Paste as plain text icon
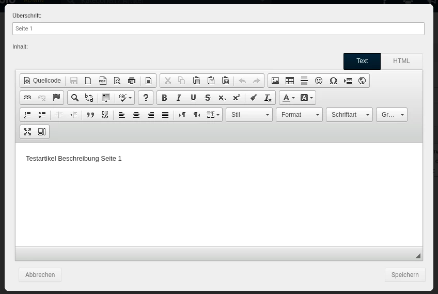Viewport: 438px width, 294px height. (x=211, y=81)
